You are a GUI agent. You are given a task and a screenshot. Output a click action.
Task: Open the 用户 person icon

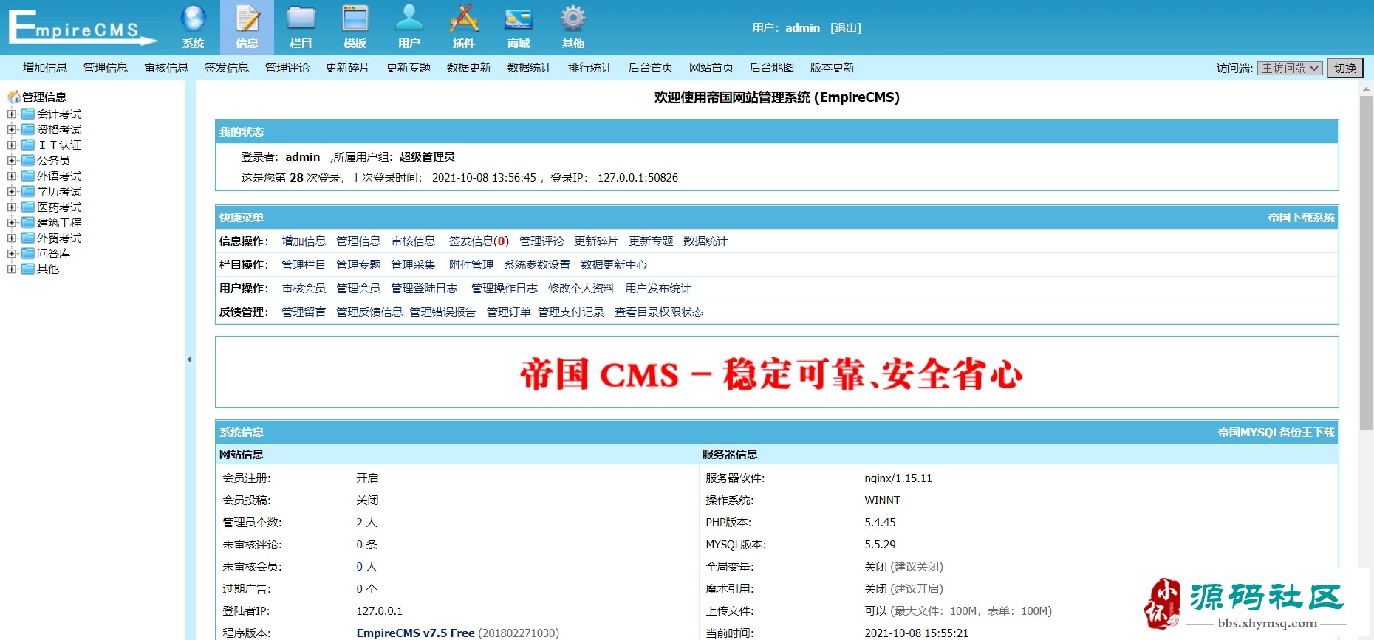point(409,18)
